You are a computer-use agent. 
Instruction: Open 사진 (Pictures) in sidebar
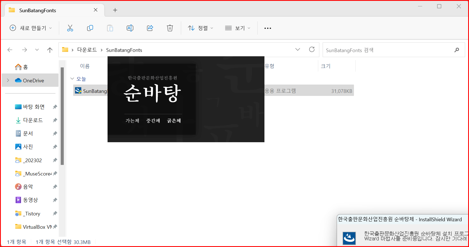coord(24,147)
